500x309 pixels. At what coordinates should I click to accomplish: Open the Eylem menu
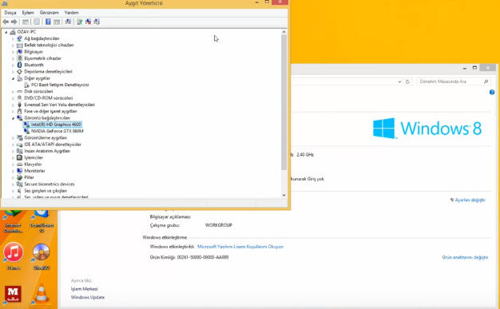pos(28,13)
